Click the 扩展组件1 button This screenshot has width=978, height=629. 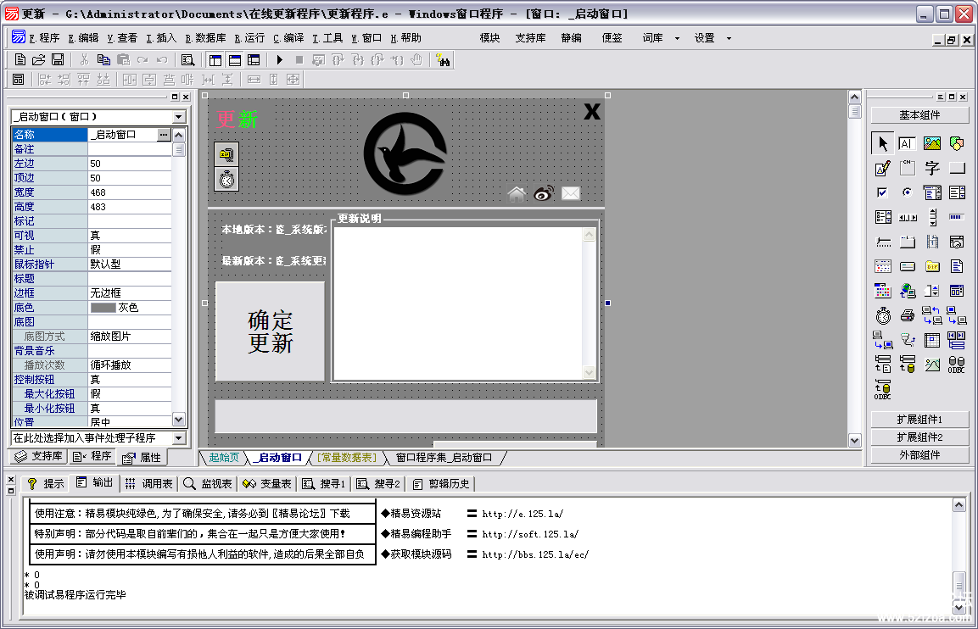[x=920, y=420]
